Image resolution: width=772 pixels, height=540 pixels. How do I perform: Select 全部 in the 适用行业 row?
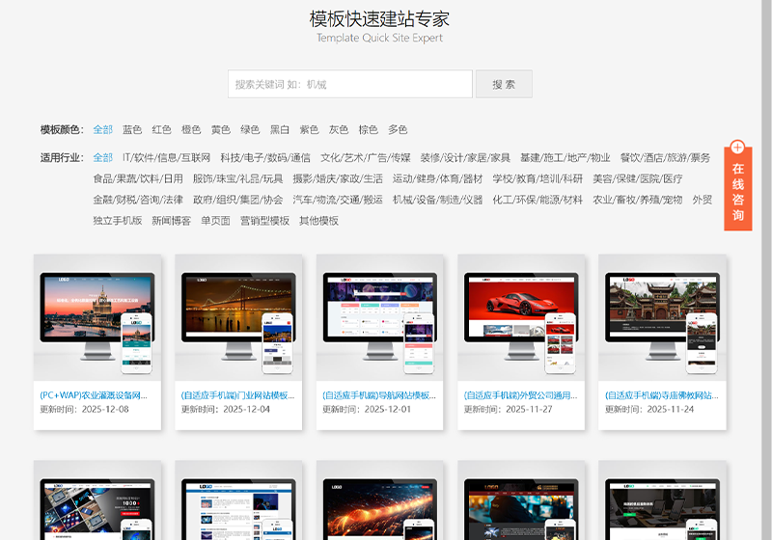[102, 157]
